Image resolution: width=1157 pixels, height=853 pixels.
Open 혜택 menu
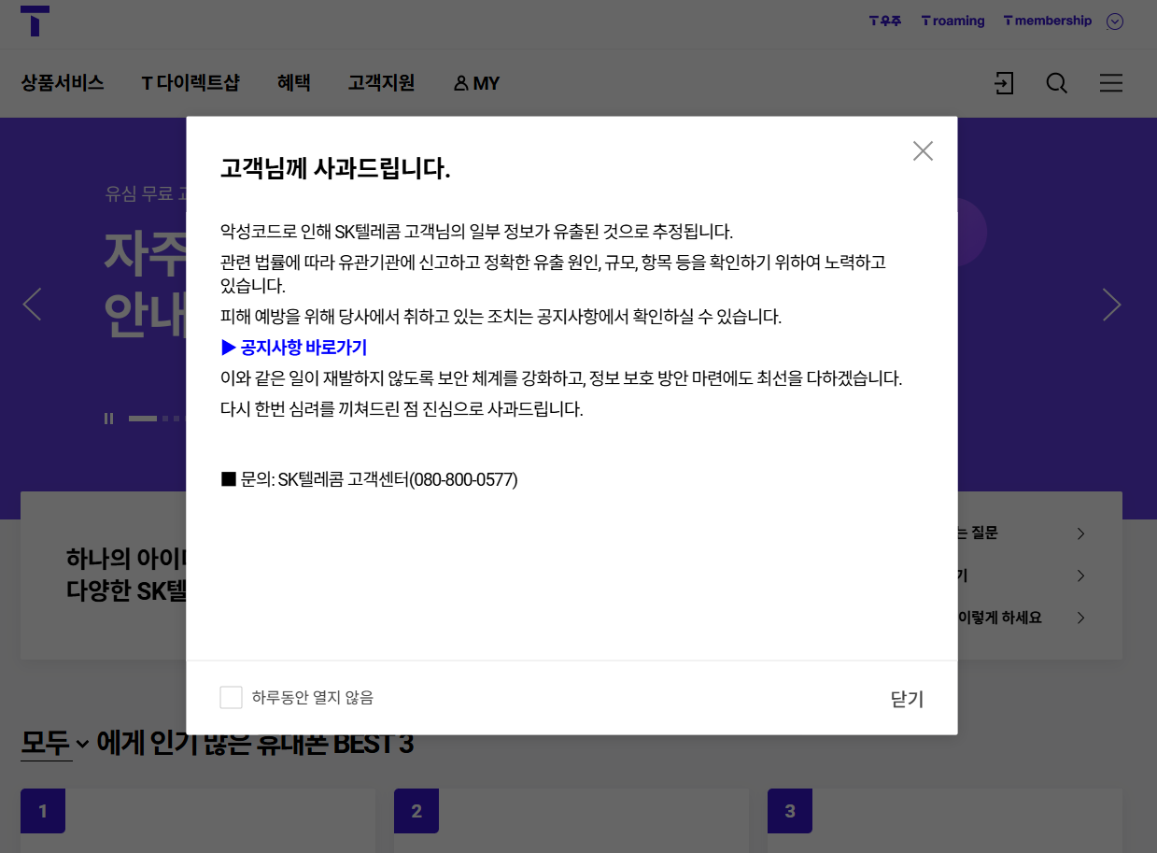click(x=293, y=83)
